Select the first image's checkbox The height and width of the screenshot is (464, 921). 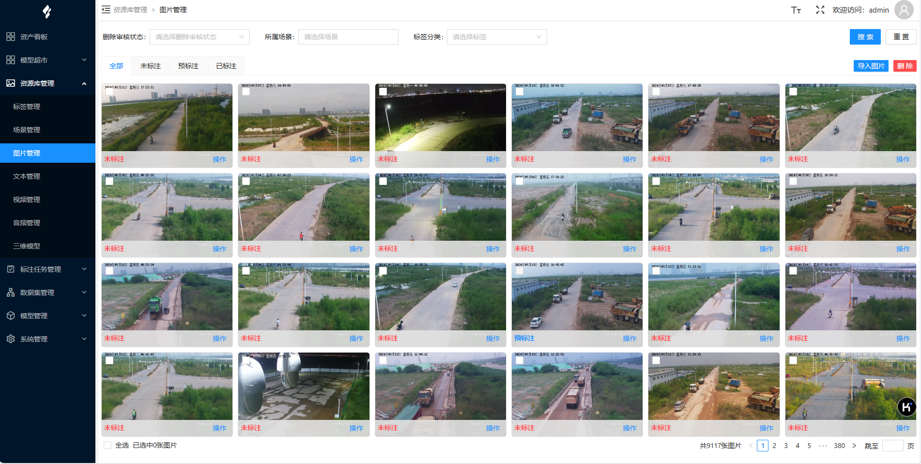pyautogui.click(x=109, y=92)
